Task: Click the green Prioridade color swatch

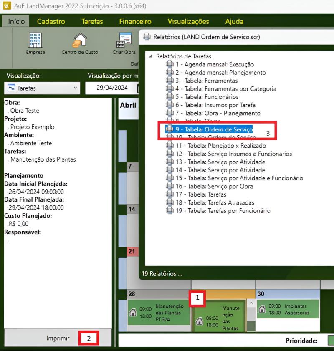Action: pyautogui.click(x=330, y=341)
